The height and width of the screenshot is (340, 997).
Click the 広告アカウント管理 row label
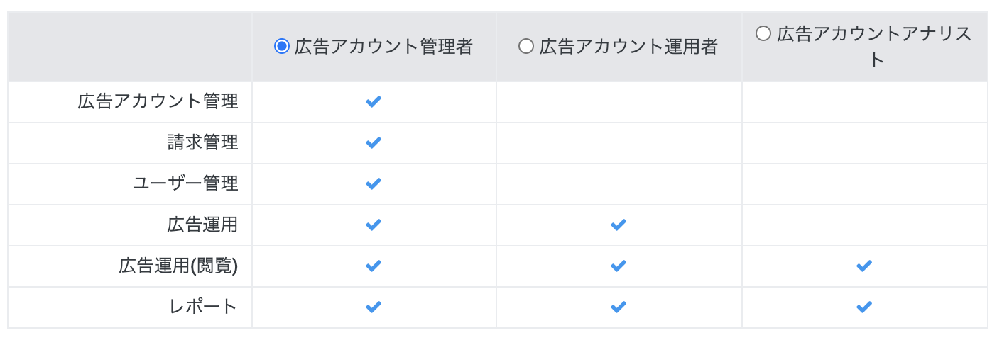(x=158, y=101)
